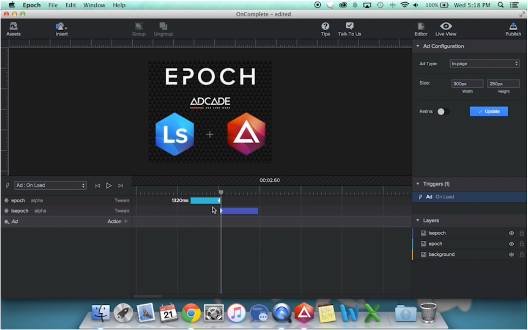The height and width of the screenshot is (330, 528).
Task: Collapse the Ad Configuration section
Action: coord(418,46)
